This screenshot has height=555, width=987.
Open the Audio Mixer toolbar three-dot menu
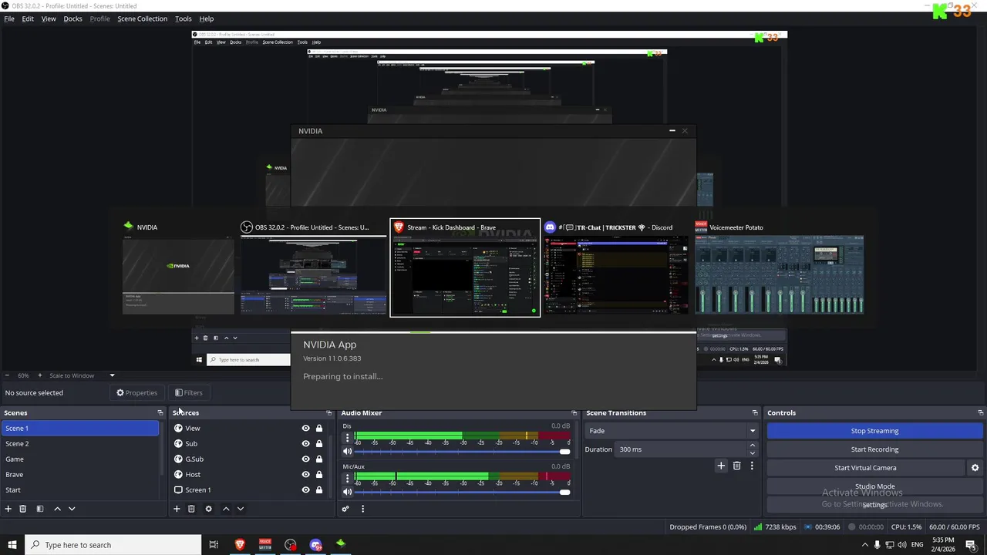(362, 509)
